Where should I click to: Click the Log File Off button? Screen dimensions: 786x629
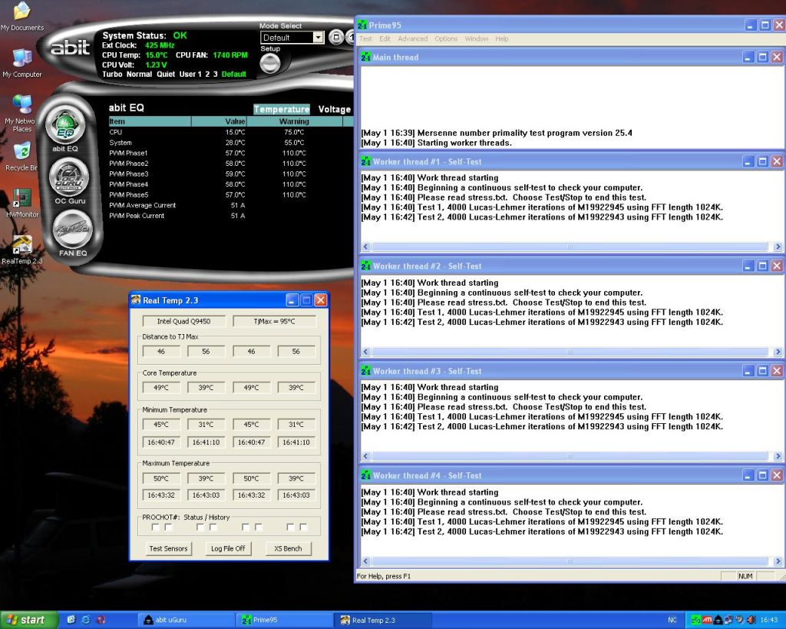tap(228, 548)
